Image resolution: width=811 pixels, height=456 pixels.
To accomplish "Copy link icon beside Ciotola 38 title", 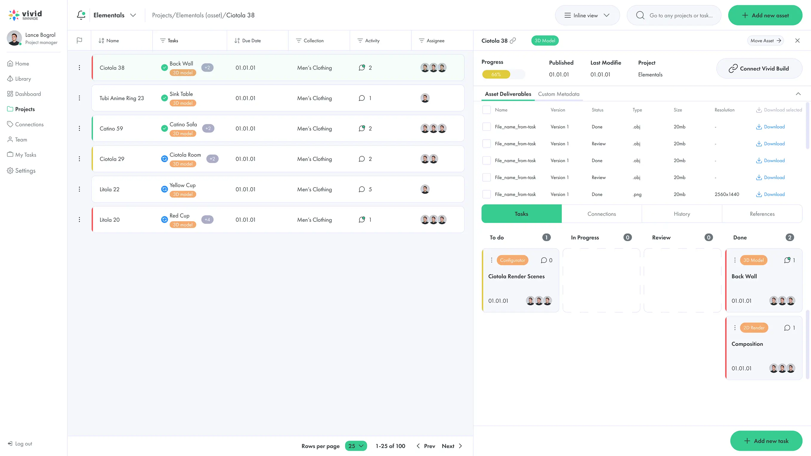I will tap(513, 40).
